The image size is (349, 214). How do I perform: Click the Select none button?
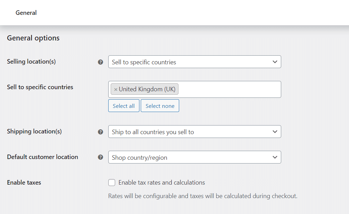point(160,105)
